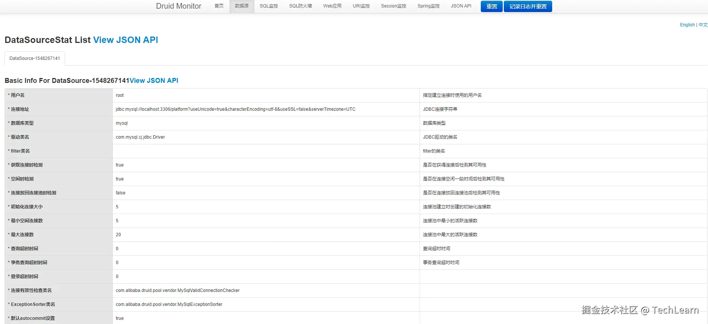Click the 5 value for 最小空闲连接数
Viewport: 708px width, 324px height.
[117, 221]
